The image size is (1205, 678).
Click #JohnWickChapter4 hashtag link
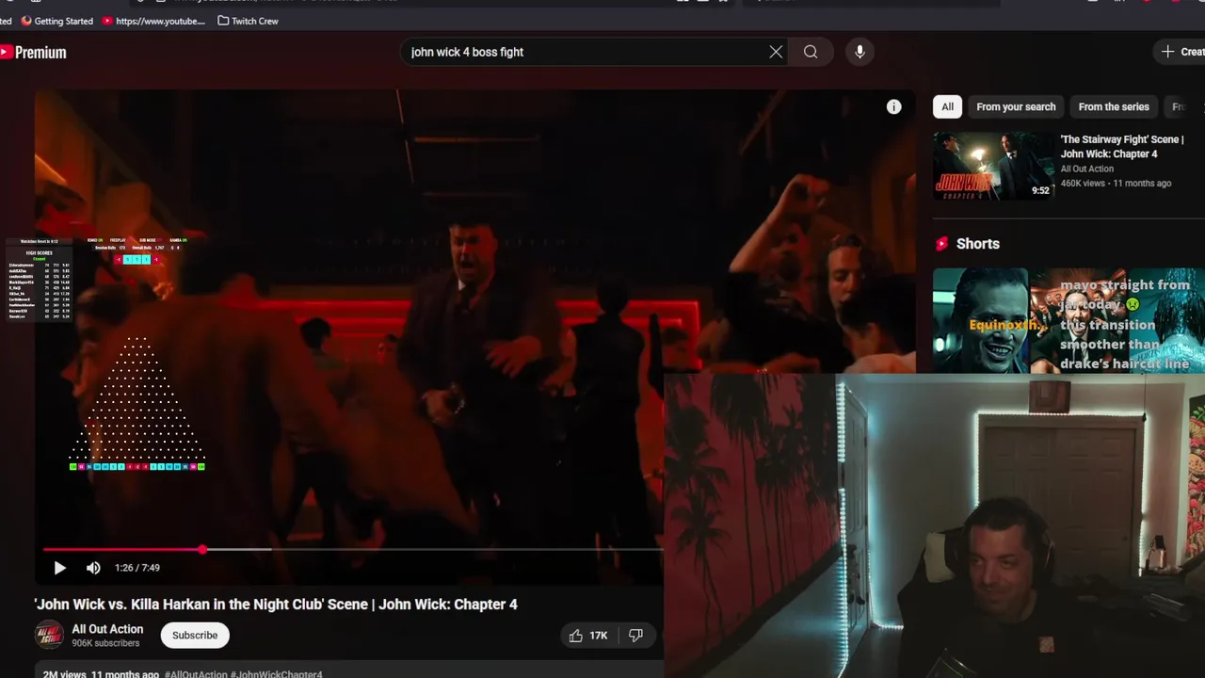coord(278,674)
